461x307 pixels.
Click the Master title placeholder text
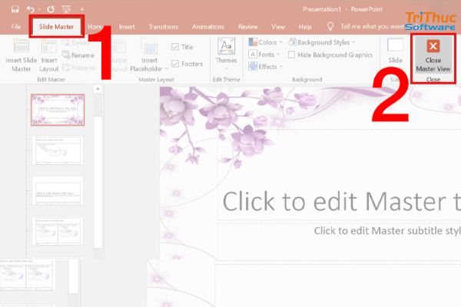[342, 202]
